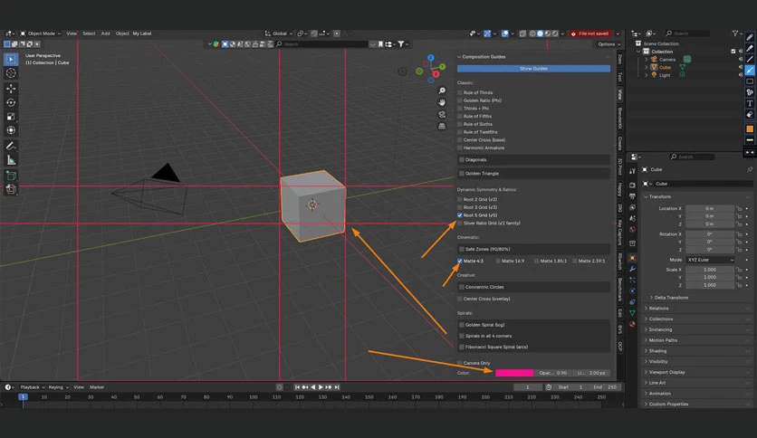The image size is (757, 438).
Task: Select the Cursor tool
Action: pos(11,72)
